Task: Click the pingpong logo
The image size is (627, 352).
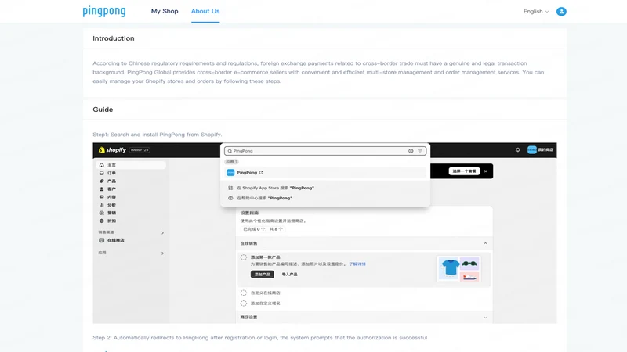Action: point(104,11)
